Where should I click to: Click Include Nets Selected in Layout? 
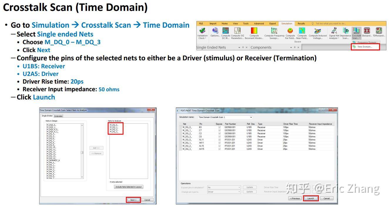tap(128, 187)
